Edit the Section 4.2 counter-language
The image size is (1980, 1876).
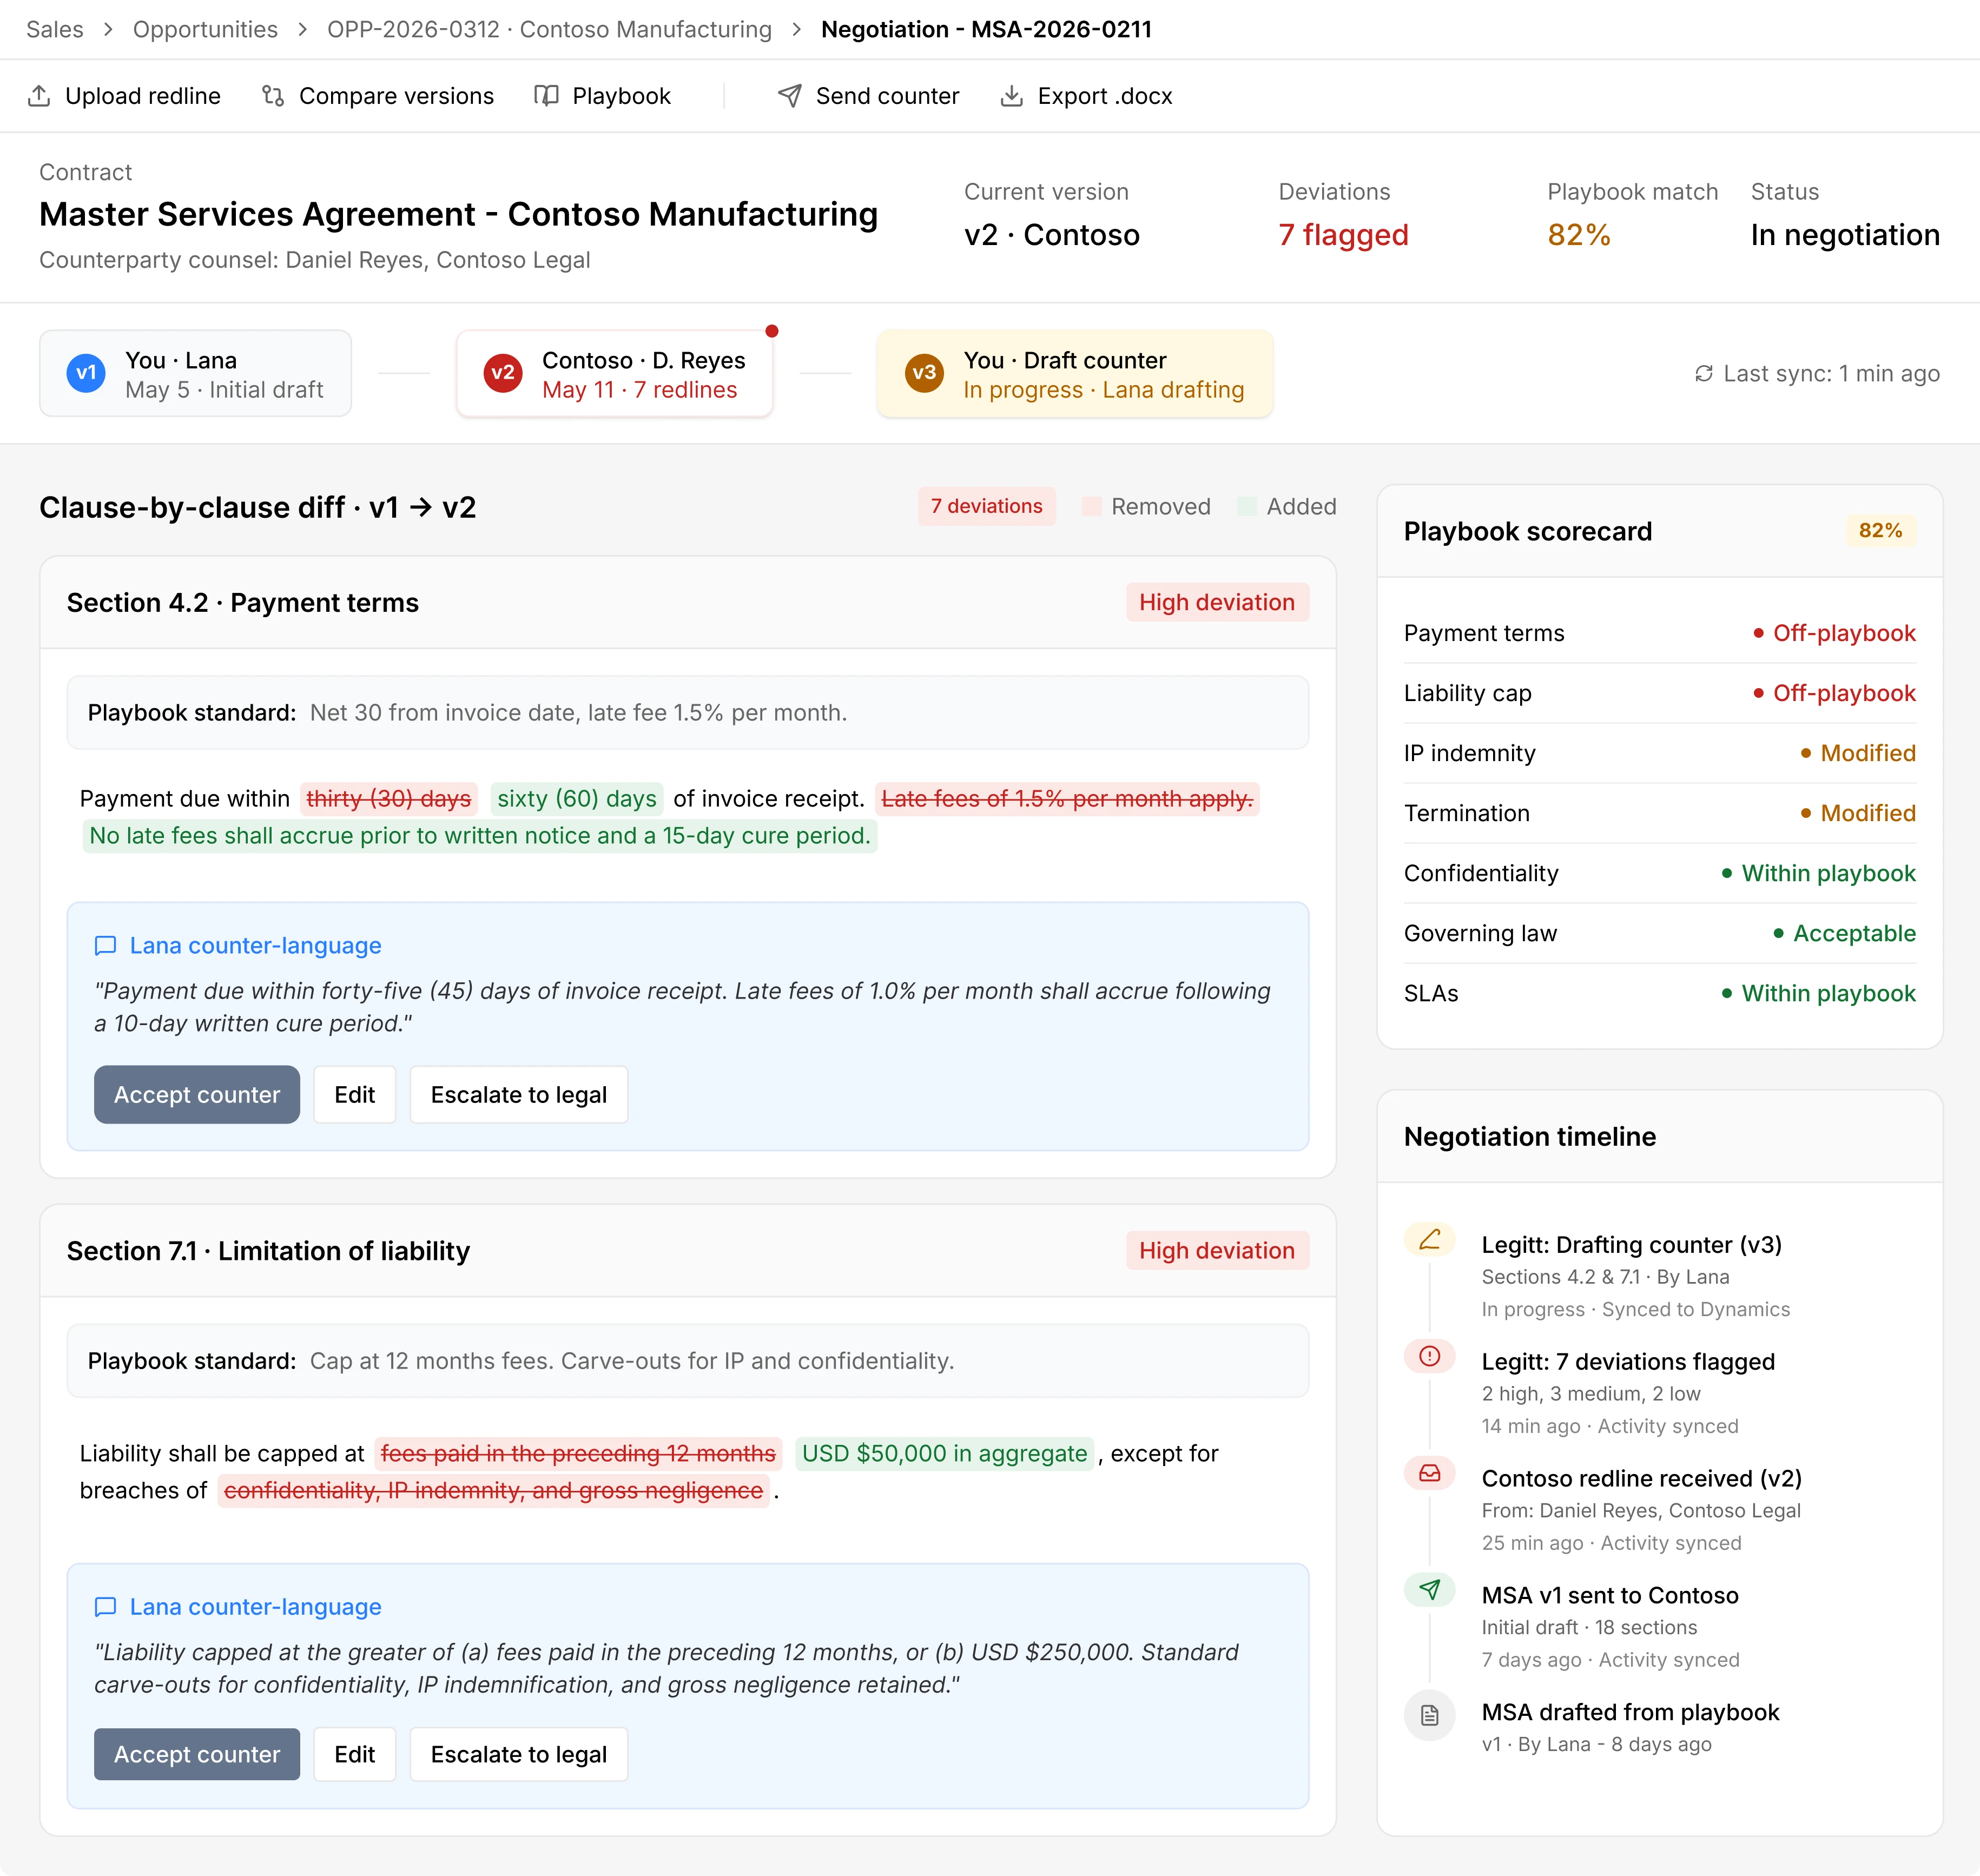click(x=355, y=1095)
